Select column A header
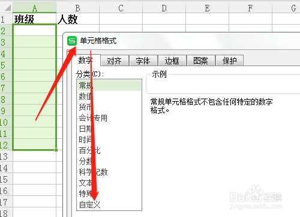 click(x=35, y=8)
